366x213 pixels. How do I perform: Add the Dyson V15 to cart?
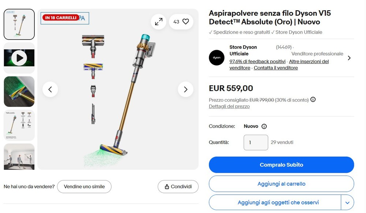click(x=281, y=184)
